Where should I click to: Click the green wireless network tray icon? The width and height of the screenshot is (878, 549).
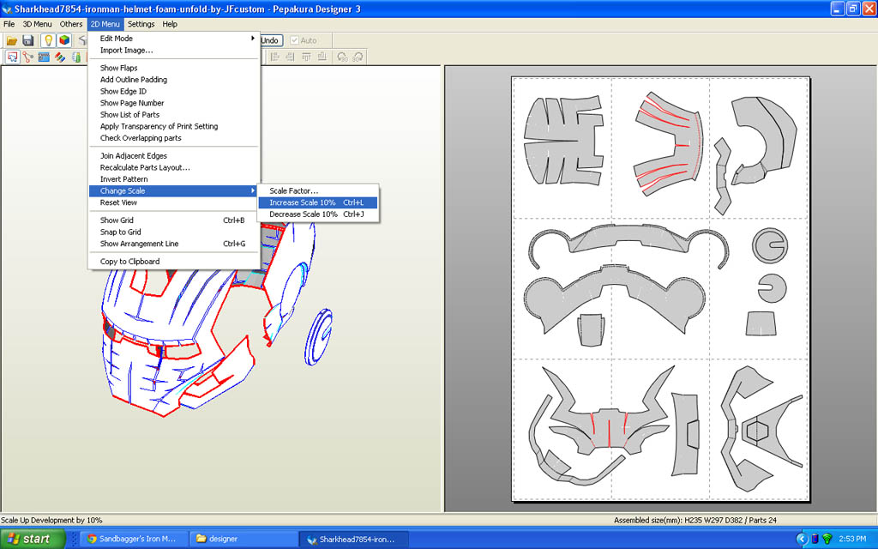click(x=827, y=539)
